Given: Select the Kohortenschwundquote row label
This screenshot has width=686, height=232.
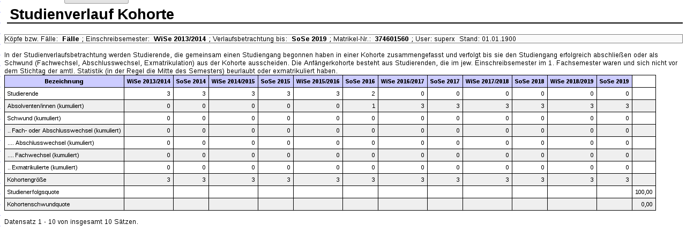Looking at the screenshot, I should coord(39,204).
